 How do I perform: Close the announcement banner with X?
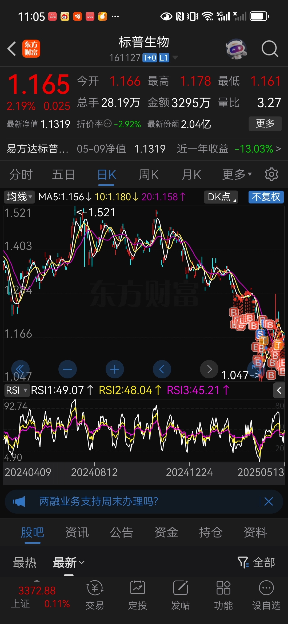pos(269,502)
